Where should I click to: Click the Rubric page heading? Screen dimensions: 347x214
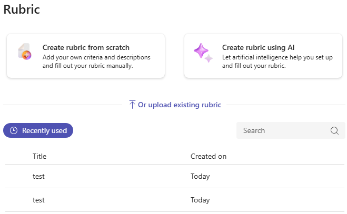(x=22, y=9)
